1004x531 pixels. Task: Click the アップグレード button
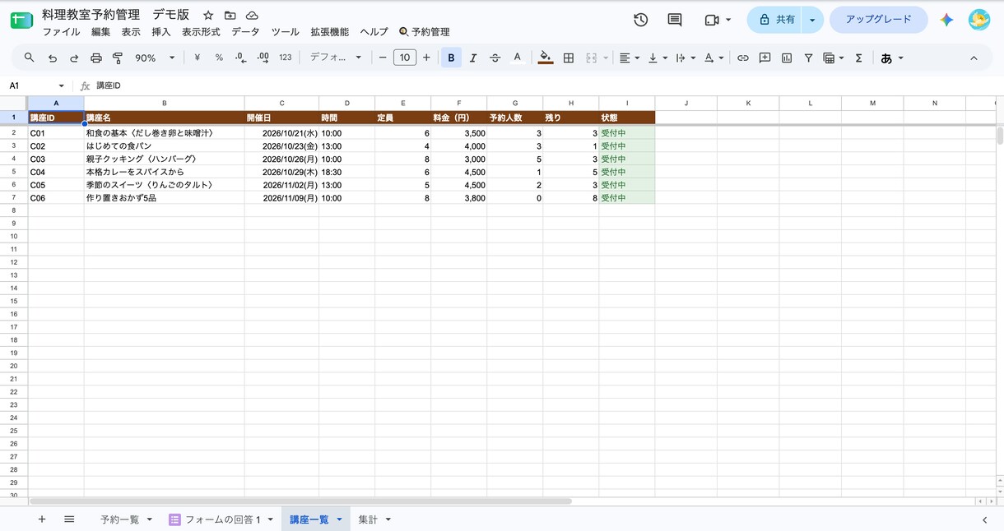tap(879, 20)
